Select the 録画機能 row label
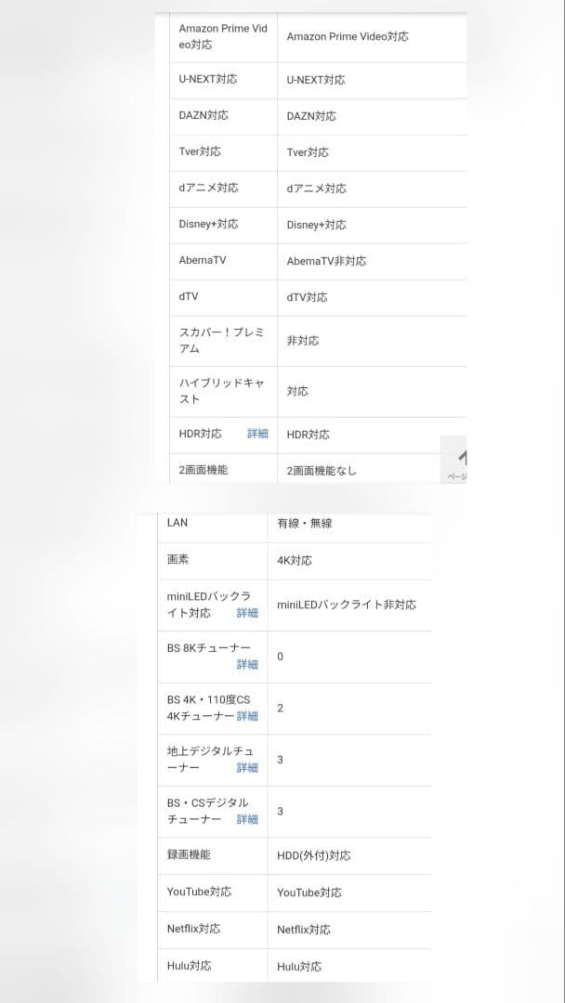The image size is (565, 1003). pyautogui.click(x=189, y=854)
